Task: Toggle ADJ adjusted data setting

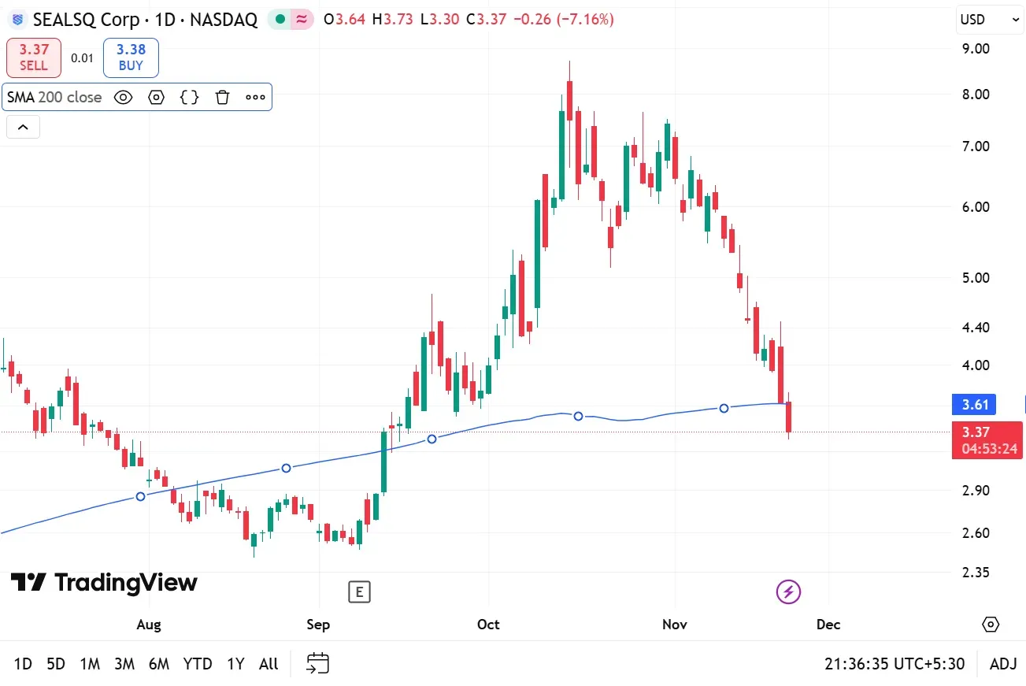Action: (1003, 664)
